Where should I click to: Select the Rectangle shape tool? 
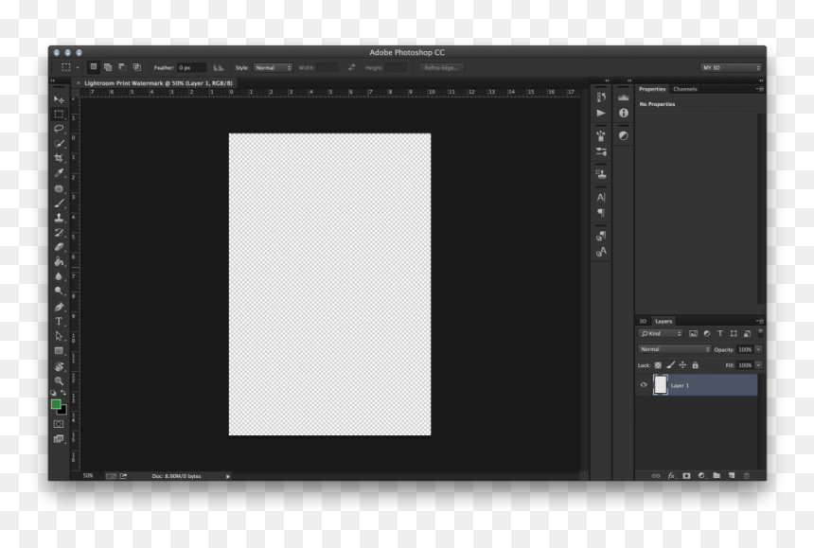click(x=60, y=351)
